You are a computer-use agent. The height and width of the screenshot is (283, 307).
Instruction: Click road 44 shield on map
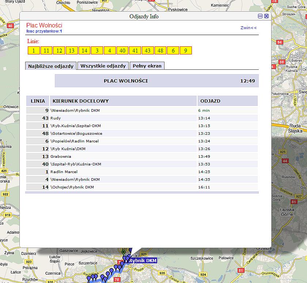[x=285, y=161]
